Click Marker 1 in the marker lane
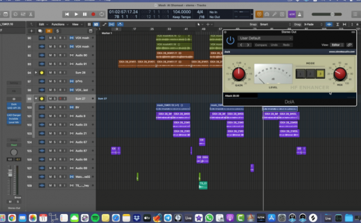Viewport: 361px width, 223px height. pyautogui.click(x=107, y=33)
